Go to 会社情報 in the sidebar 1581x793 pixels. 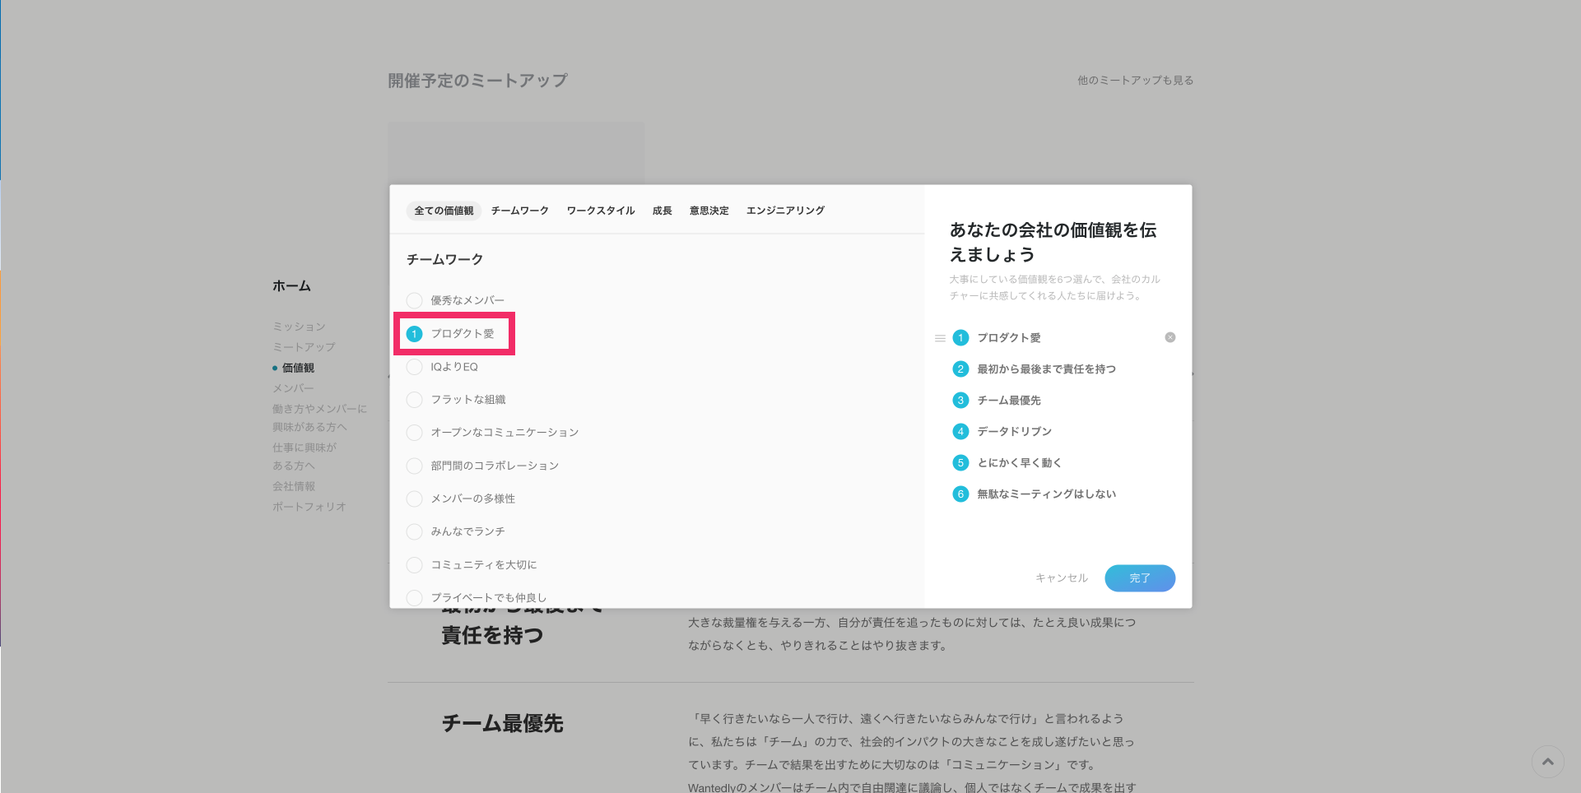point(294,486)
